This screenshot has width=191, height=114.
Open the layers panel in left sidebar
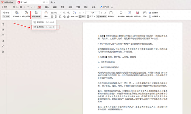(3, 52)
